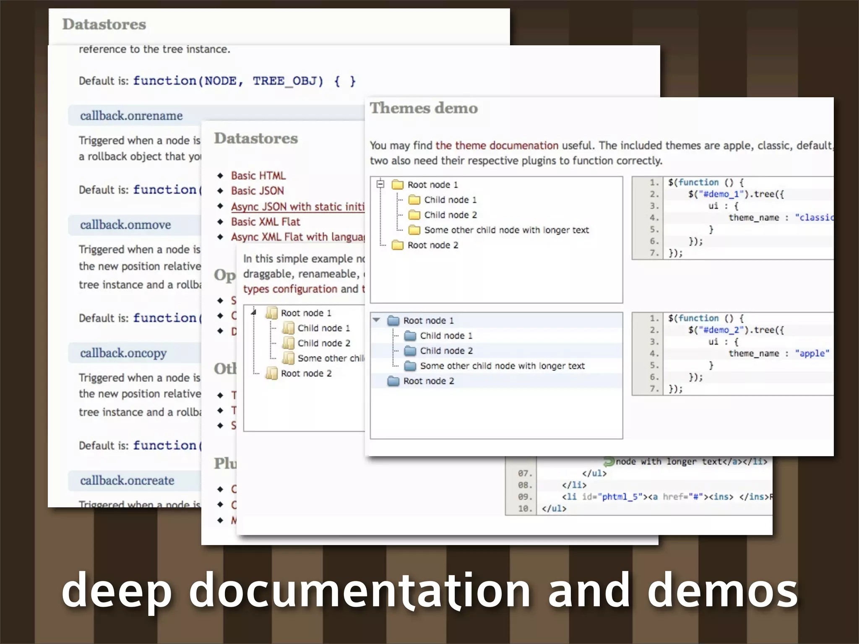
Task: Click yellow folder icon of Root node 1
Action: 397,185
